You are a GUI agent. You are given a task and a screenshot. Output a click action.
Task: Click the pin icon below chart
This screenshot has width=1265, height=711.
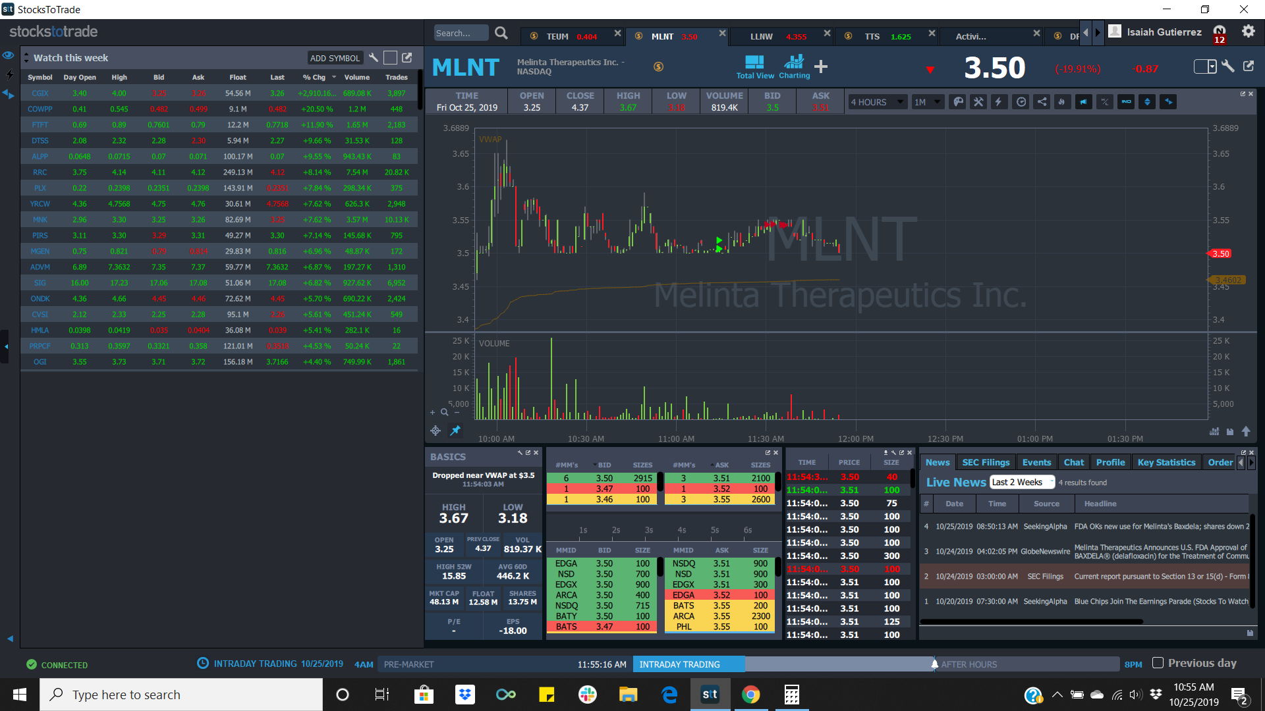(455, 431)
